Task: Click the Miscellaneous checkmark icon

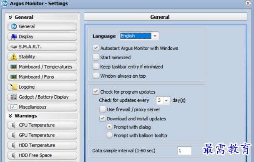Action: [x=14, y=107]
